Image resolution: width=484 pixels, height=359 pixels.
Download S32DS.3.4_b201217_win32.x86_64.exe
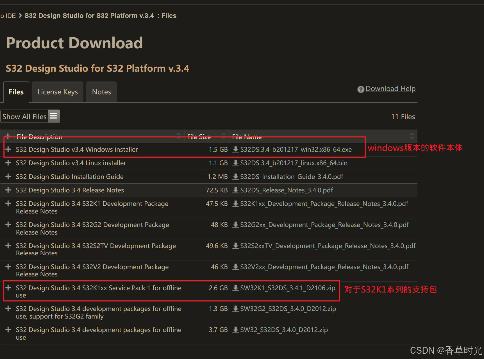pos(296,149)
